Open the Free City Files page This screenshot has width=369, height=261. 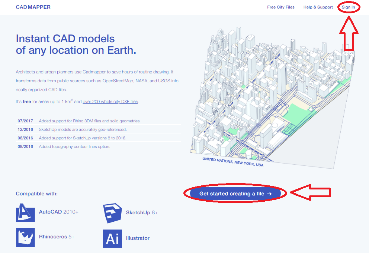tap(281, 7)
